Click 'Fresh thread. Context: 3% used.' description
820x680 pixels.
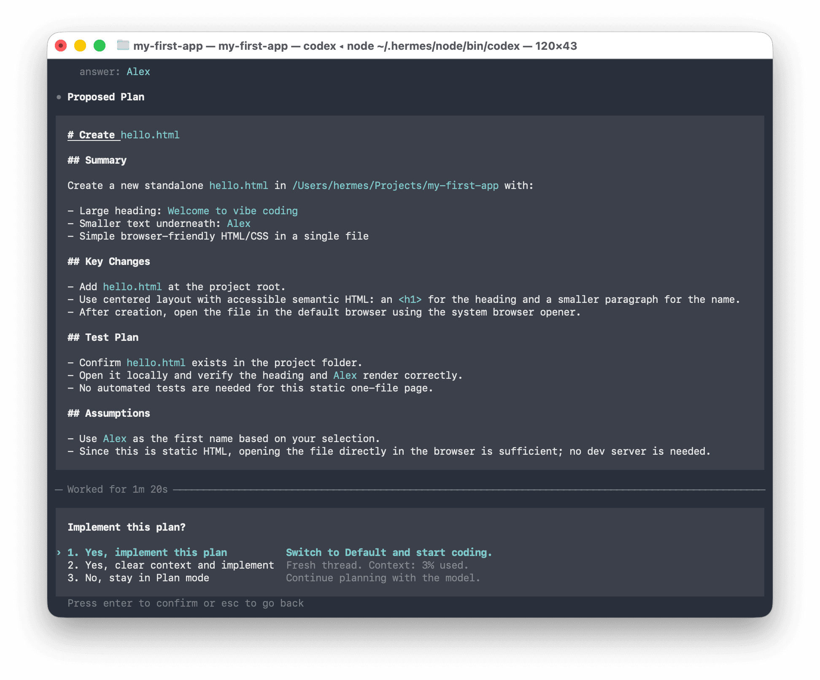coord(377,565)
